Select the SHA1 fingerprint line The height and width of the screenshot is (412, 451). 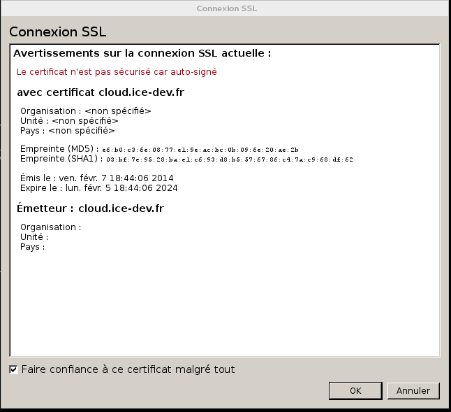click(186, 159)
